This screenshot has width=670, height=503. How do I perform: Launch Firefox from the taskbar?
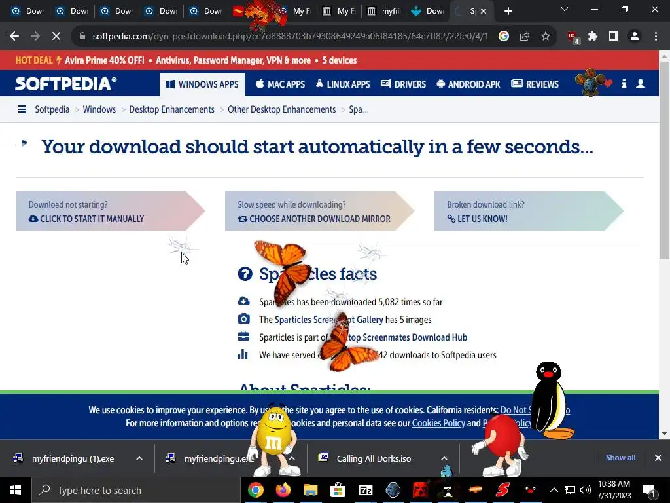pyautogui.click(x=283, y=490)
